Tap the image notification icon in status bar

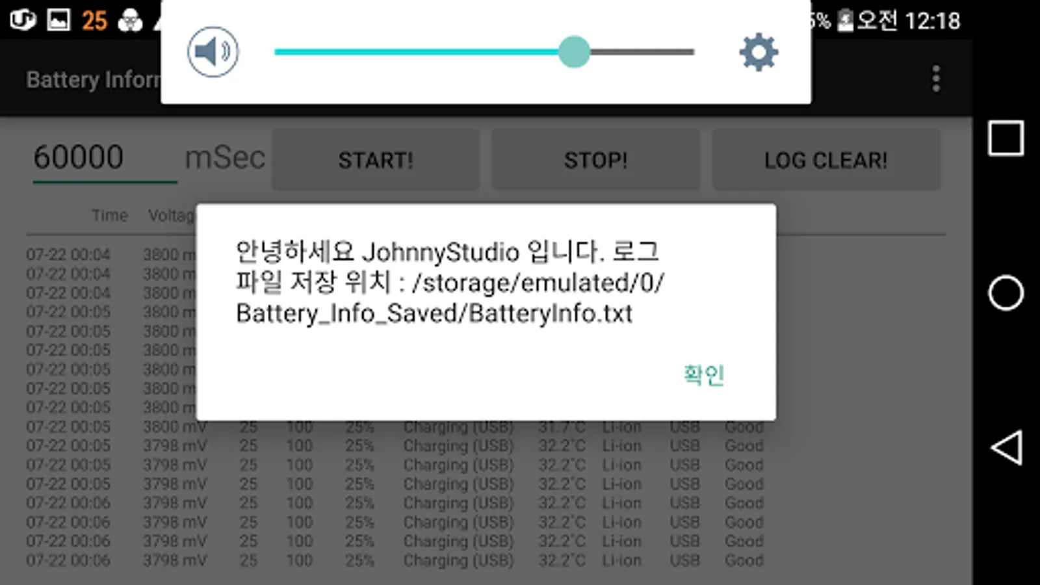(58, 20)
